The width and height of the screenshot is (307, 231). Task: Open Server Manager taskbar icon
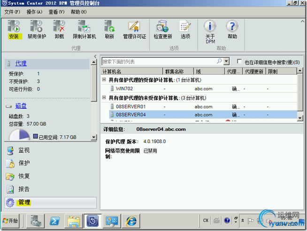coord(35,221)
